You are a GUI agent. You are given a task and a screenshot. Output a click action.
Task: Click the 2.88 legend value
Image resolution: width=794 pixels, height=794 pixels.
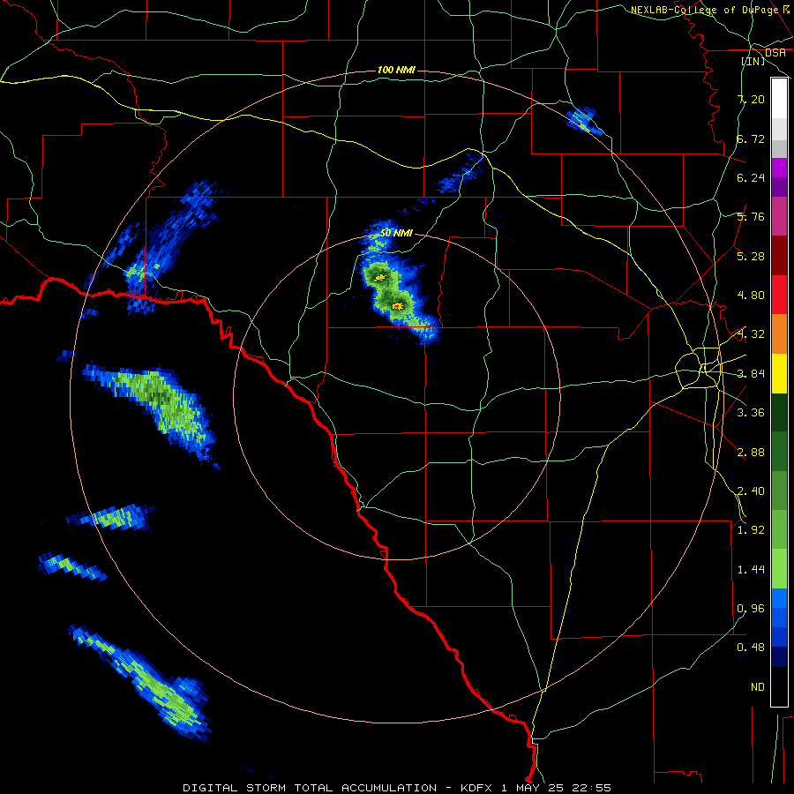point(751,453)
